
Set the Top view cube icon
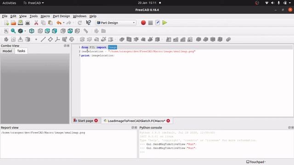(x=47, y=31)
